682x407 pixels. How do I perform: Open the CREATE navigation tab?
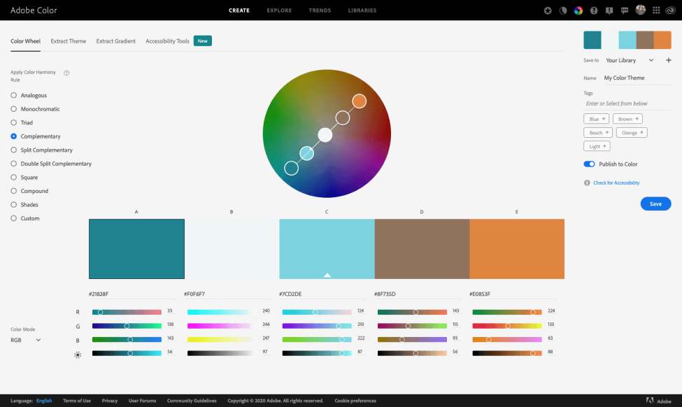coord(239,10)
